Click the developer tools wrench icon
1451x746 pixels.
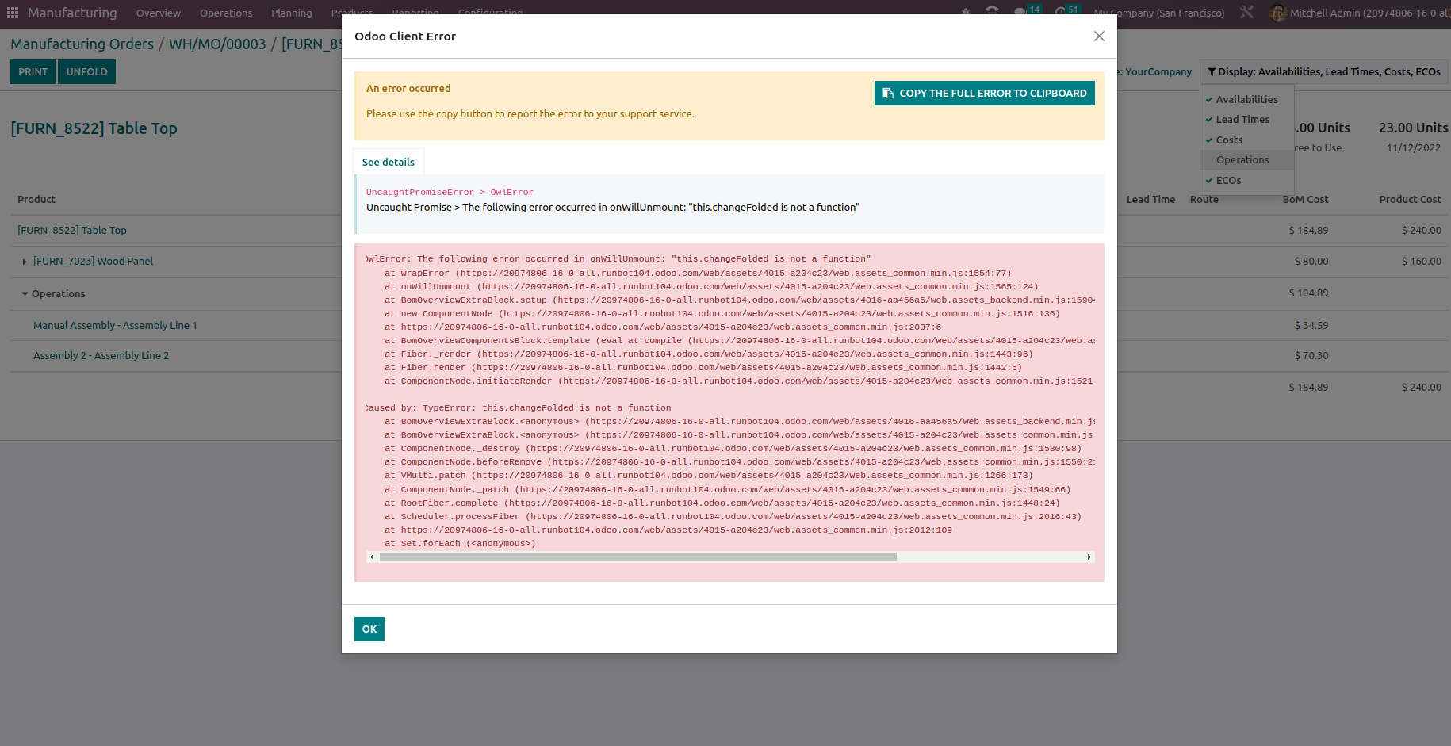coord(1246,12)
